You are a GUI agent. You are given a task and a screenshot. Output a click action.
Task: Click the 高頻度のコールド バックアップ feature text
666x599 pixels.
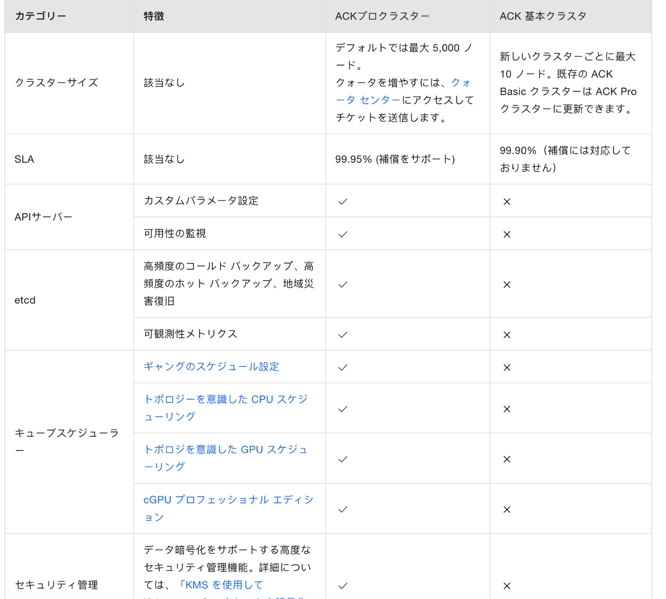click(x=229, y=284)
